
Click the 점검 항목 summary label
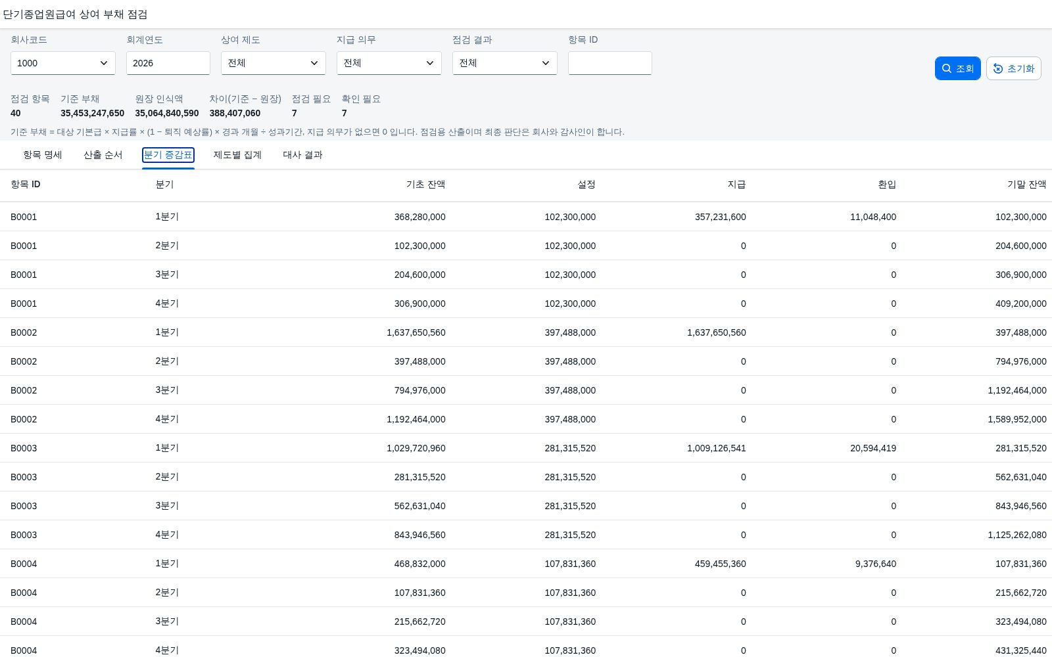pos(30,99)
